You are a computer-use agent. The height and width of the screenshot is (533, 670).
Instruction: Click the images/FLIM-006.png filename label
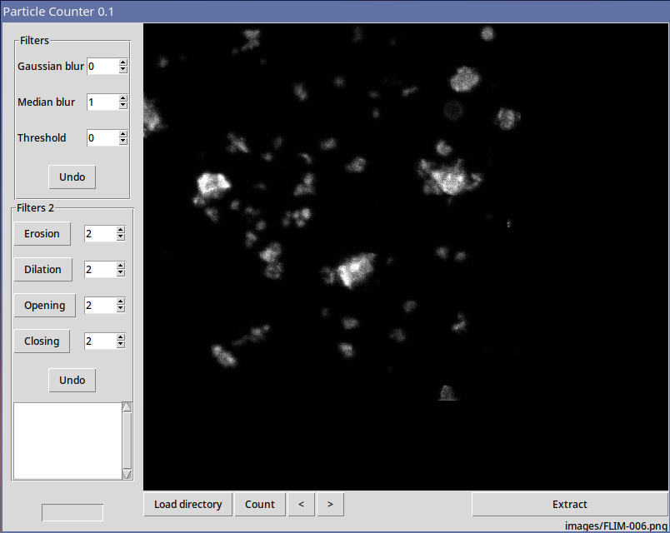pos(616,526)
